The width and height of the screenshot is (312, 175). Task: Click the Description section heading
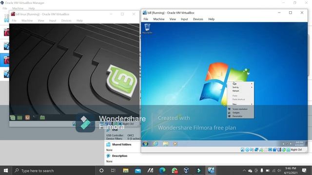119,156
